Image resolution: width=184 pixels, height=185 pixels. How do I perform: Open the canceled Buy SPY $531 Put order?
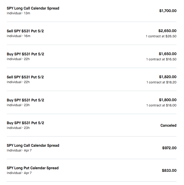[25, 123]
